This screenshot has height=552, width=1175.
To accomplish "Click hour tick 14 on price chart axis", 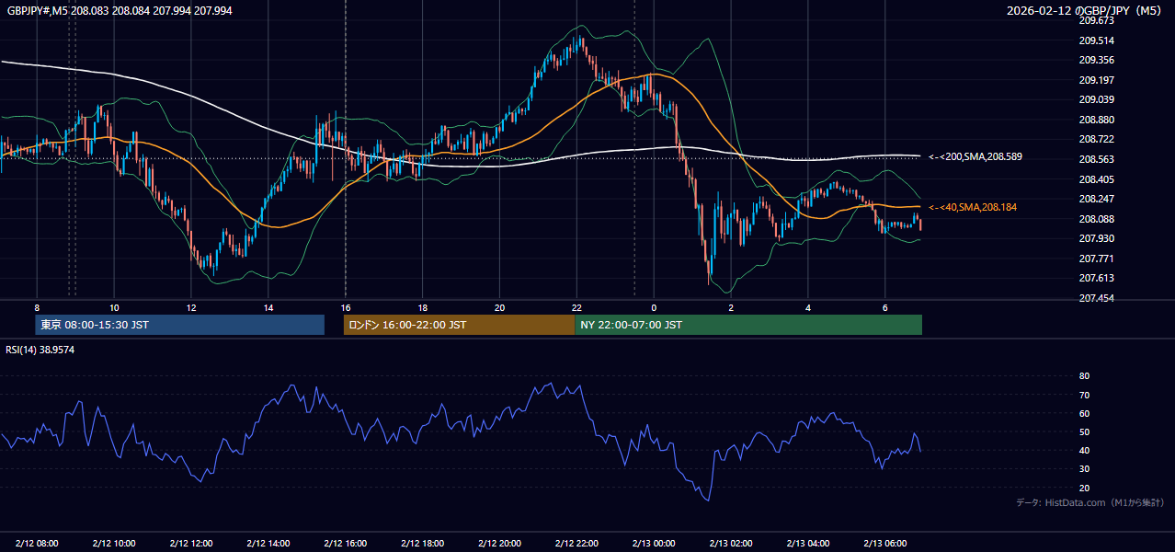I will [x=268, y=307].
